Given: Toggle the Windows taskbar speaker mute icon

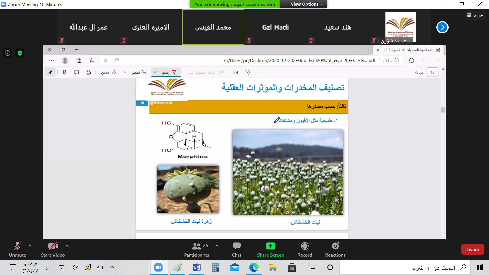Looking at the screenshot, I should coord(75,267).
